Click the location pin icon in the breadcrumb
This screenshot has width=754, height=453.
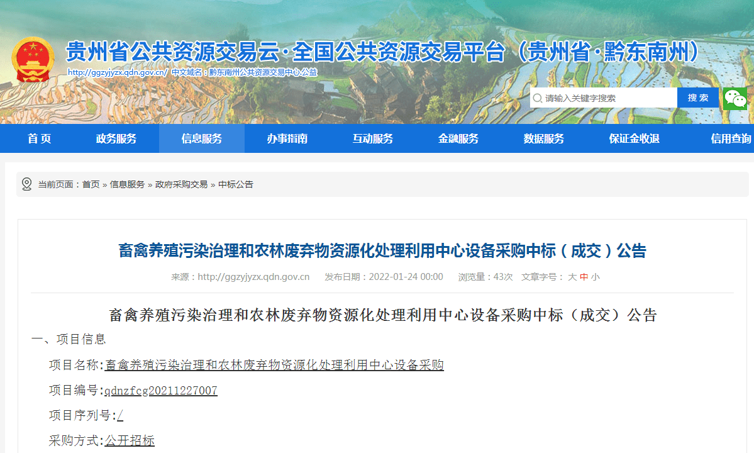pyautogui.click(x=26, y=184)
